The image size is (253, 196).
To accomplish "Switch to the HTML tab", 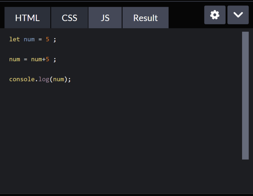I will [28, 18].
